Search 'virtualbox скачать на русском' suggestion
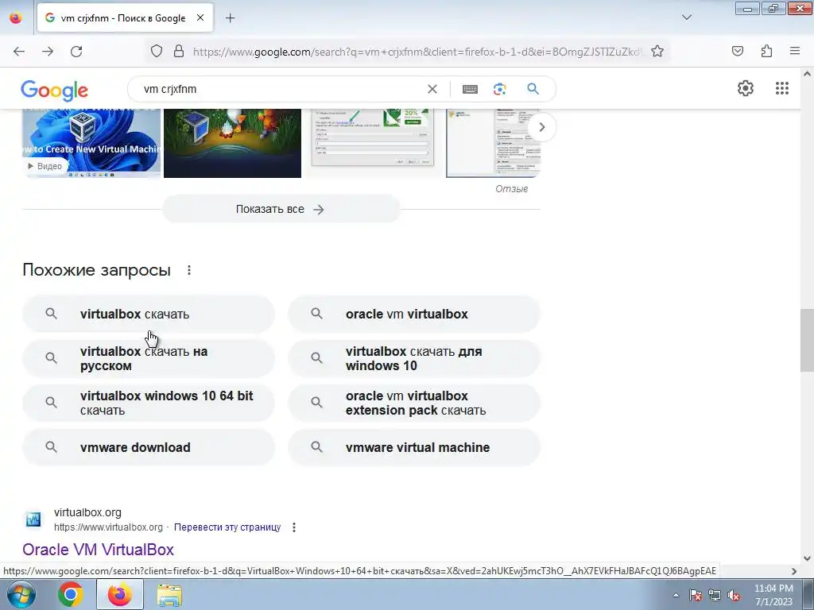Viewport: 814px width, 610px height. [x=149, y=358]
